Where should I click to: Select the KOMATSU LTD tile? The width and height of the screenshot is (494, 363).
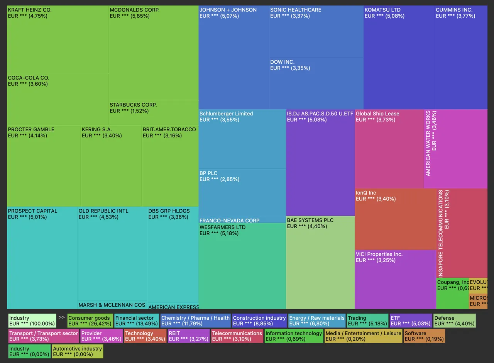tap(399, 57)
